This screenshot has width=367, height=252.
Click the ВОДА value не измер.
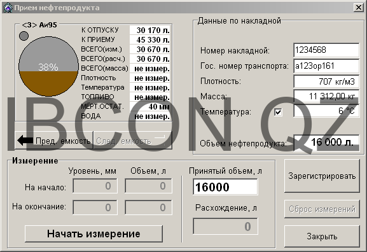coord(150,116)
